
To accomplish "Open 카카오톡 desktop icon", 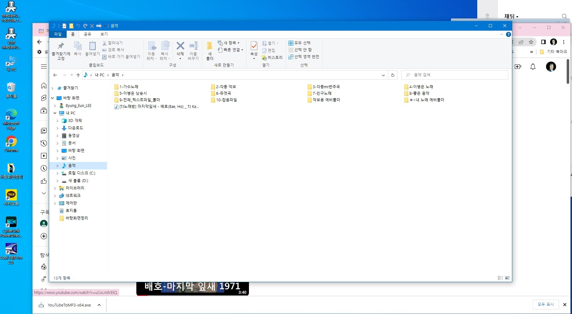I will click(x=11, y=198).
